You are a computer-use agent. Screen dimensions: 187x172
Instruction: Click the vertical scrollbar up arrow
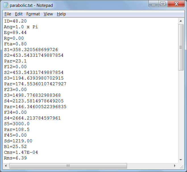[x=181, y=21]
